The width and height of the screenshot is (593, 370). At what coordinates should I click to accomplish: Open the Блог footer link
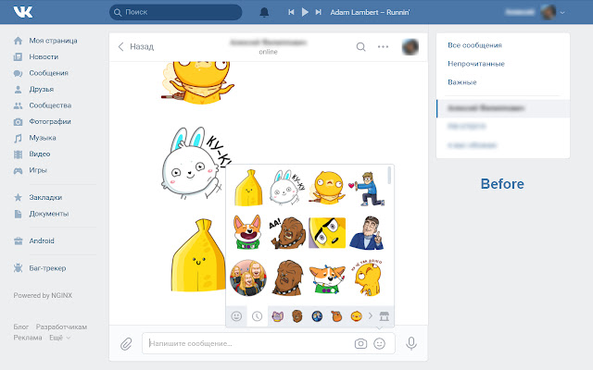[20, 327]
